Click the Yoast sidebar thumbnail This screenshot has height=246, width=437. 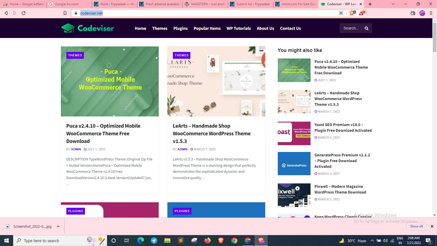294,133
